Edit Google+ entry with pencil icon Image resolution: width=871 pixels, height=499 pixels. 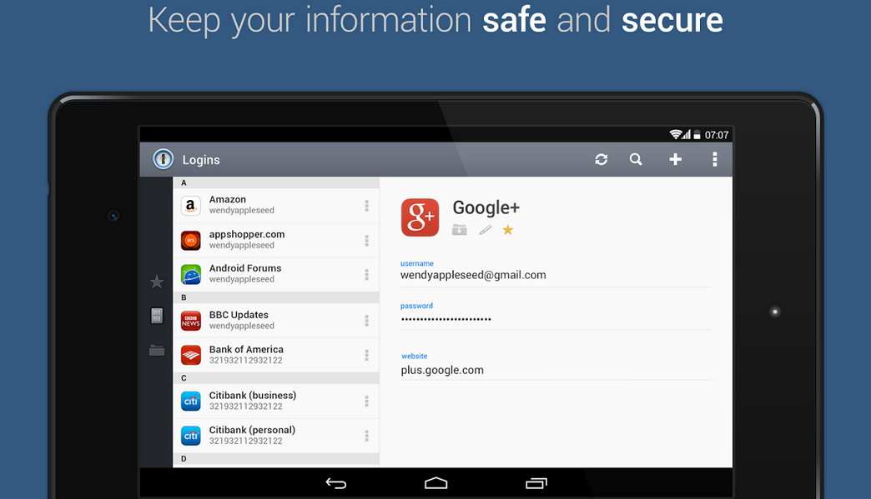click(x=485, y=230)
